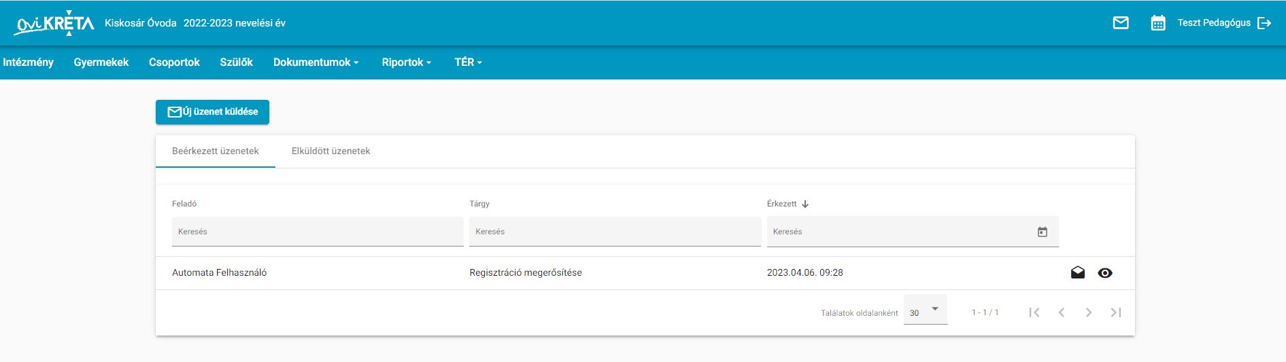Click the Érkezett column header label
Image resolution: width=1286 pixels, height=362 pixels.
pyautogui.click(x=781, y=204)
